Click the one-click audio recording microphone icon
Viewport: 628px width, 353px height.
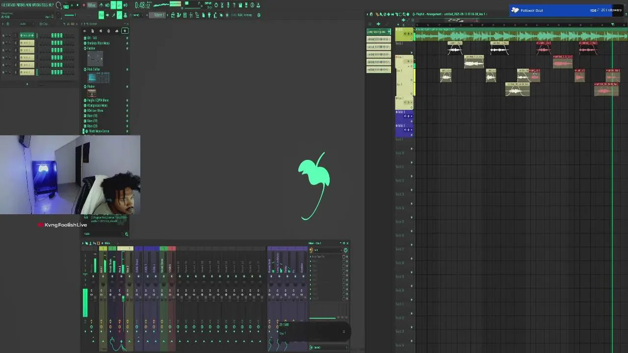(228, 5)
